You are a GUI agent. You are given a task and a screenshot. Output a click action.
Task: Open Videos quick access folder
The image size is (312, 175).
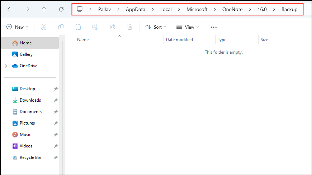26,146
